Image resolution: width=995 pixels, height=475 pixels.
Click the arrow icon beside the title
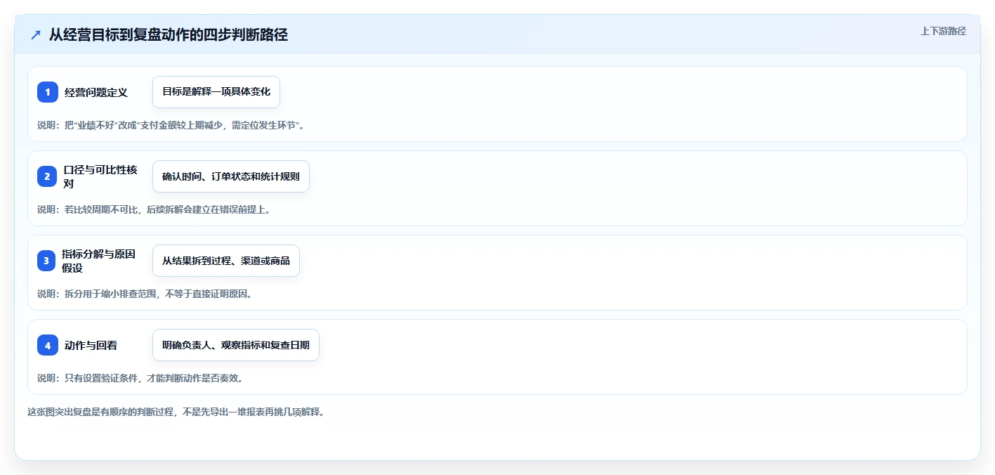click(36, 34)
